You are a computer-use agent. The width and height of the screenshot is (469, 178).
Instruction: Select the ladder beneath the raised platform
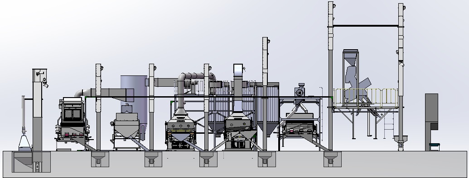pos(388,125)
